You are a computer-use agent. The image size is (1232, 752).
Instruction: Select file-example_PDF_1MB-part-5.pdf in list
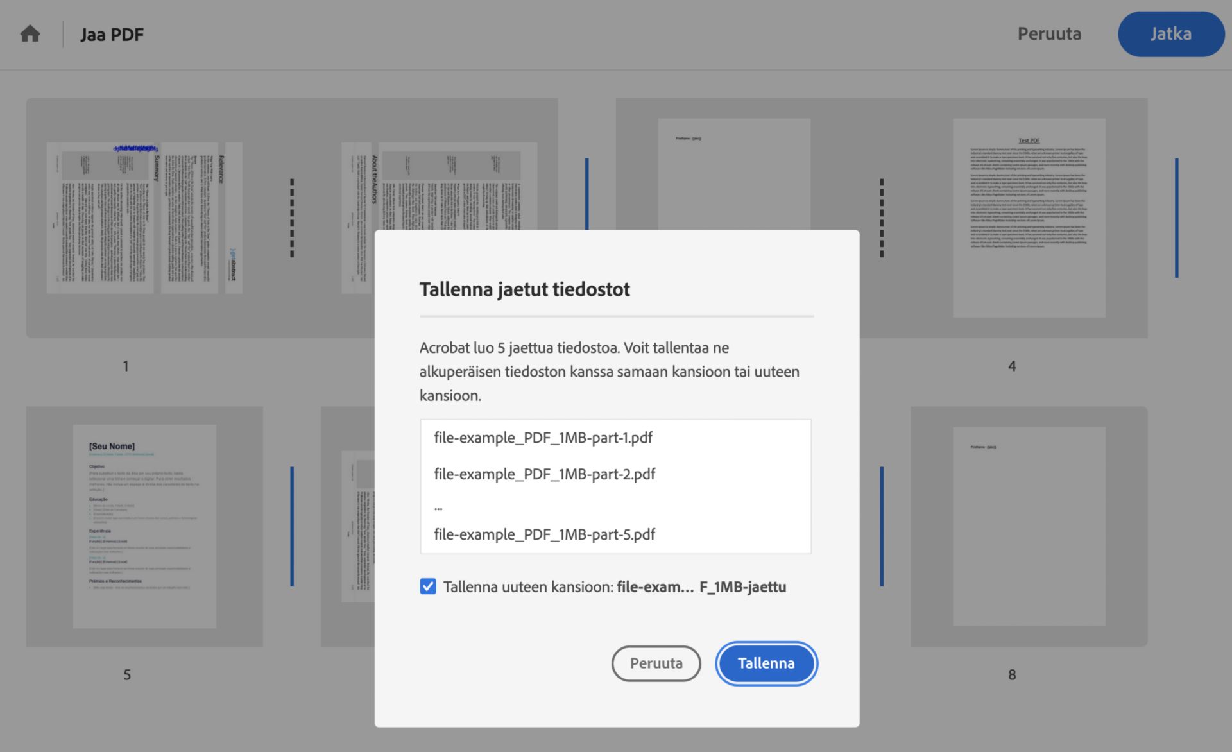[x=544, y=534]
